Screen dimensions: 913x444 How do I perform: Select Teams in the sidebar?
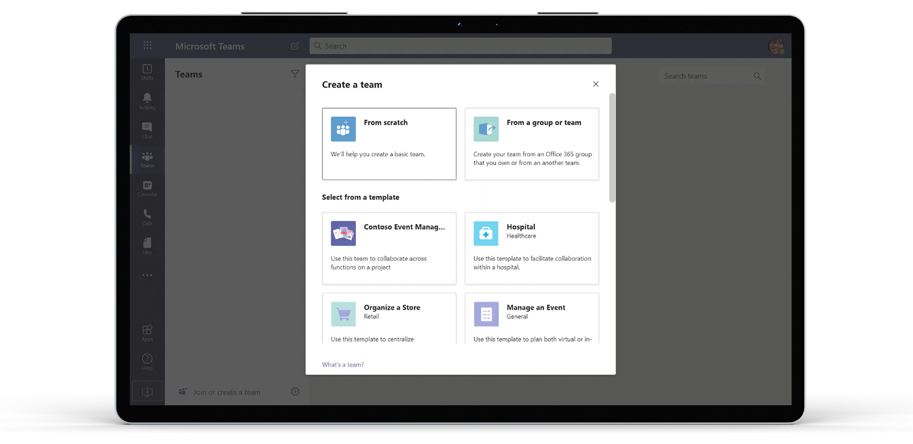pos(147,160)
